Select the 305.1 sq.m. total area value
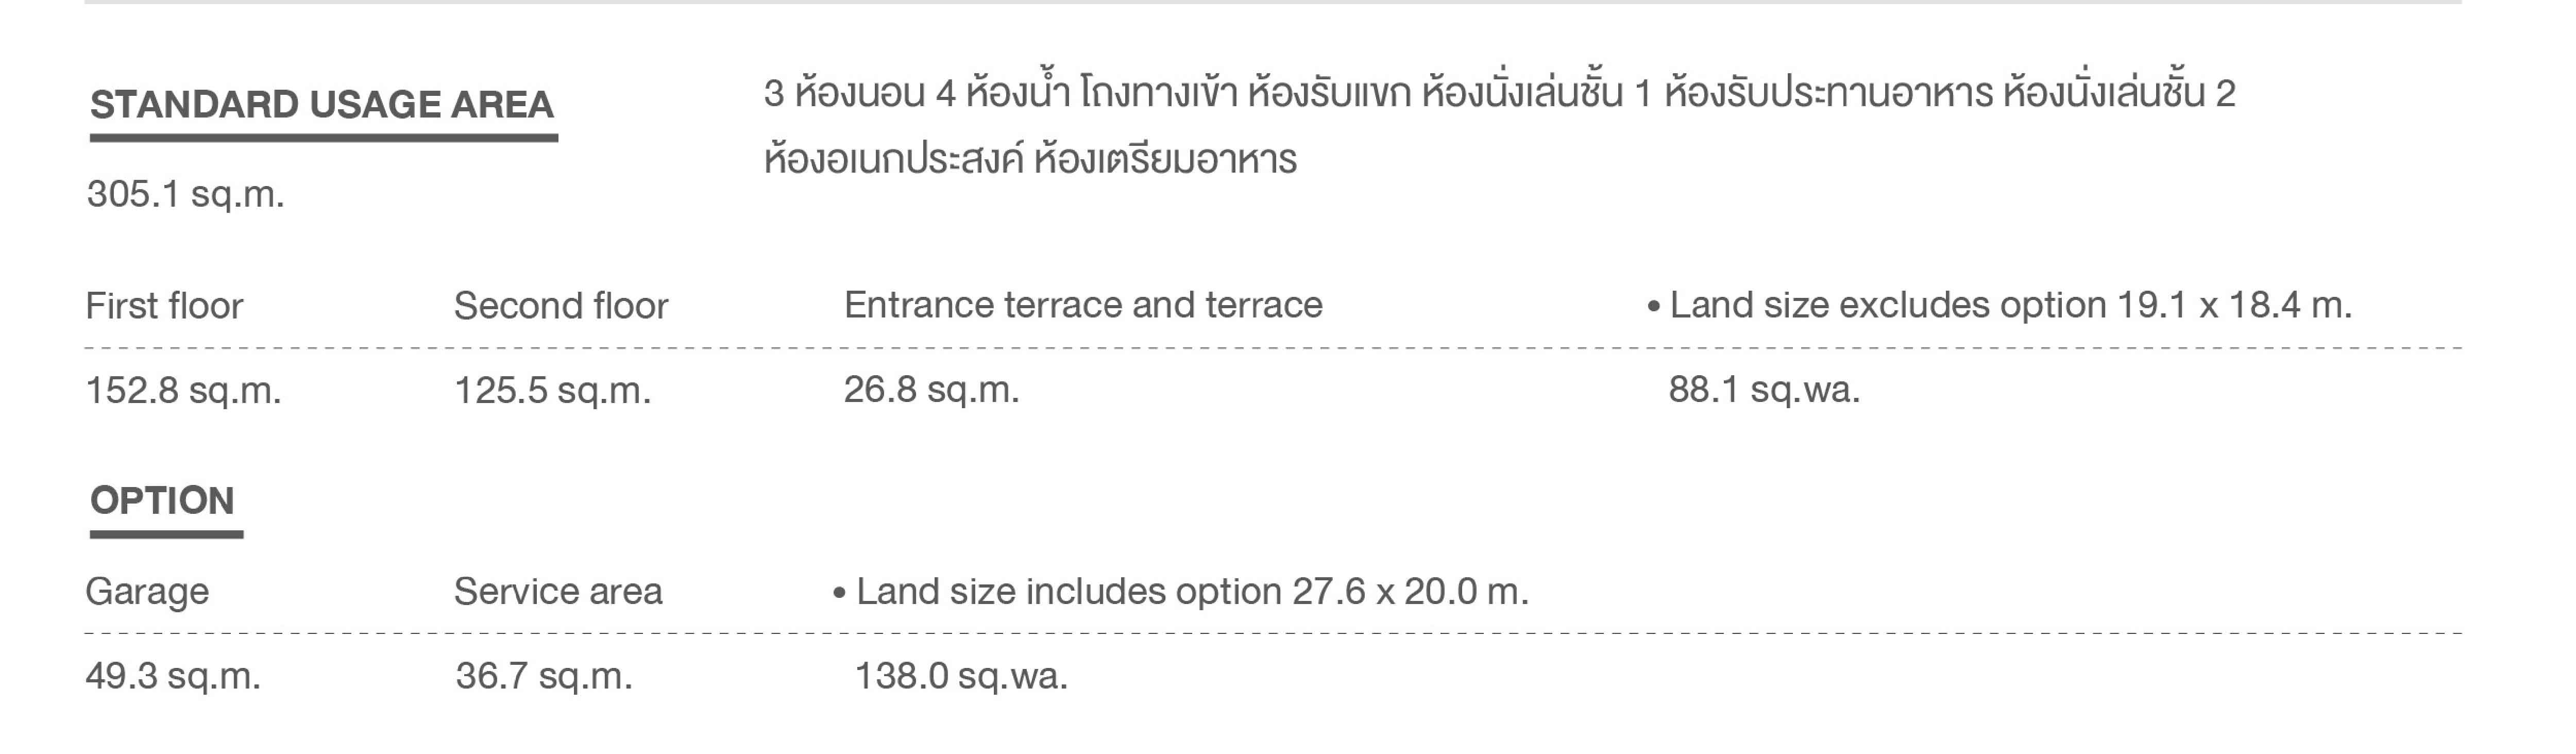This screenshot has height=754, width=2576. [x=186, y=194]
